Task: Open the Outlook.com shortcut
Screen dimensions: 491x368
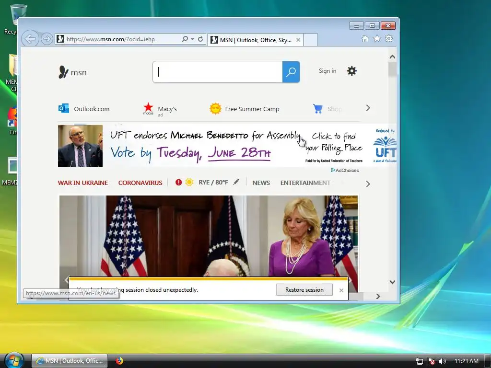Action: (84, 109)
